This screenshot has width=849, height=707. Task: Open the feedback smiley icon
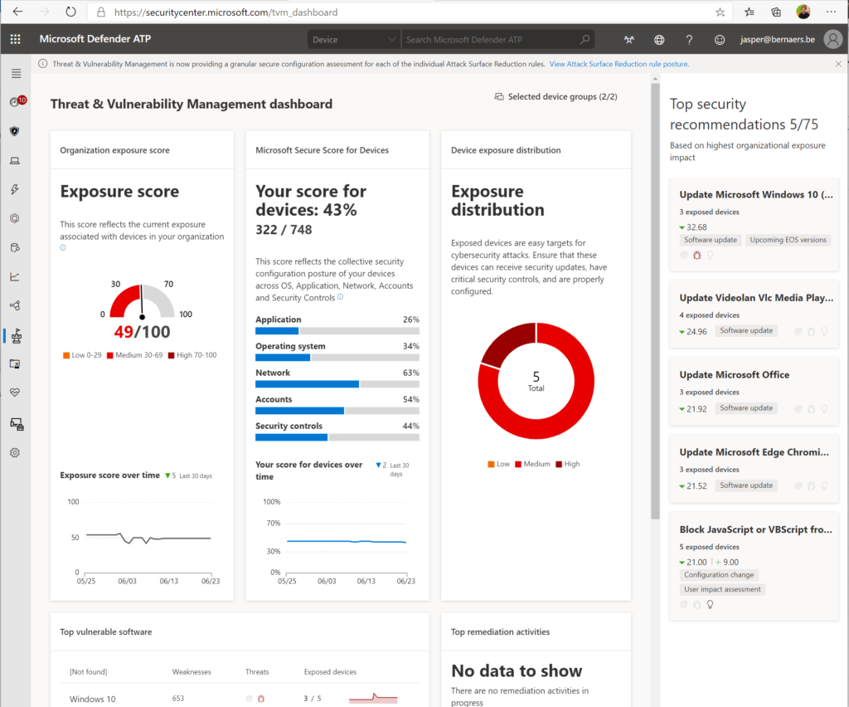(719, 40)
